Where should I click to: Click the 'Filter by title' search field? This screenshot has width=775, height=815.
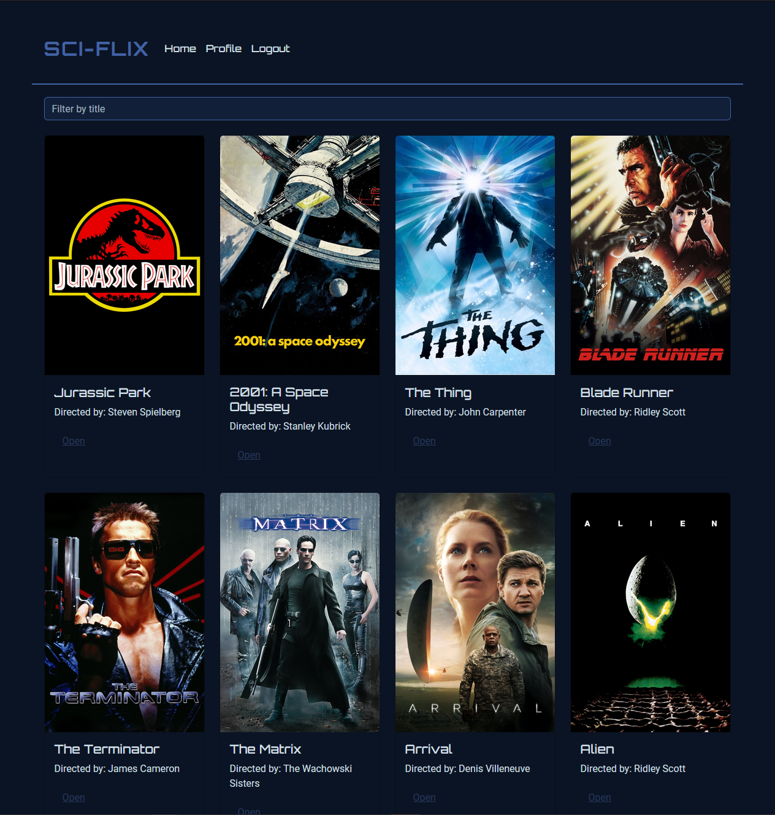click(387, 108)
